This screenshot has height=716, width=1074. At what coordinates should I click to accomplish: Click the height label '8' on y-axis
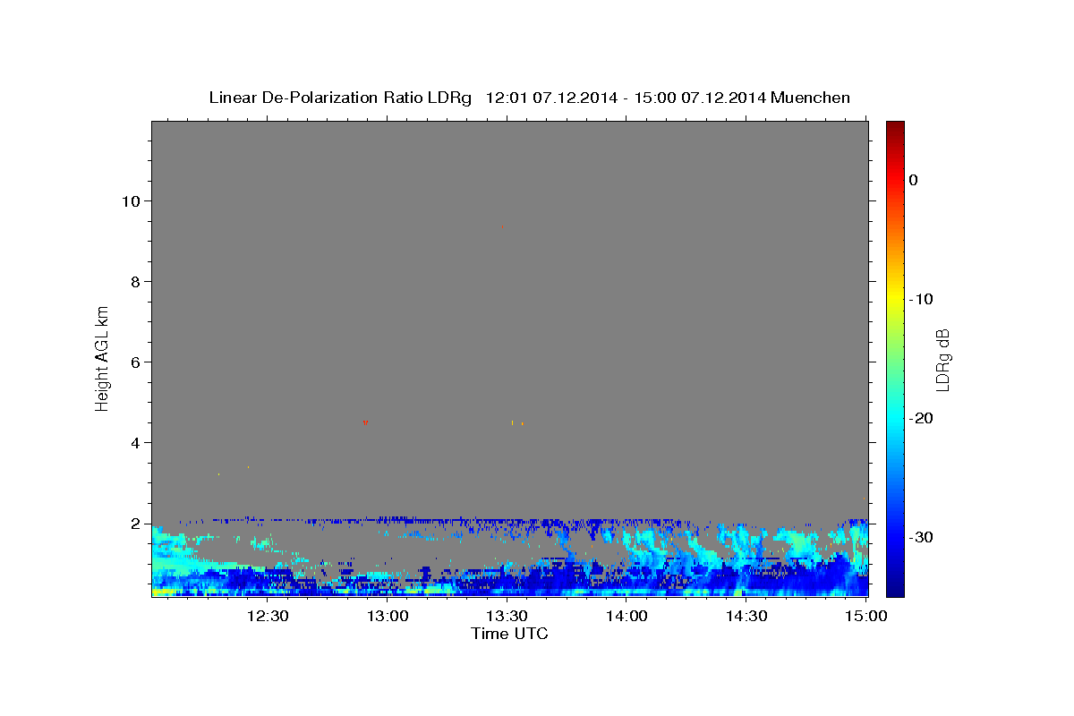point(135,282)
